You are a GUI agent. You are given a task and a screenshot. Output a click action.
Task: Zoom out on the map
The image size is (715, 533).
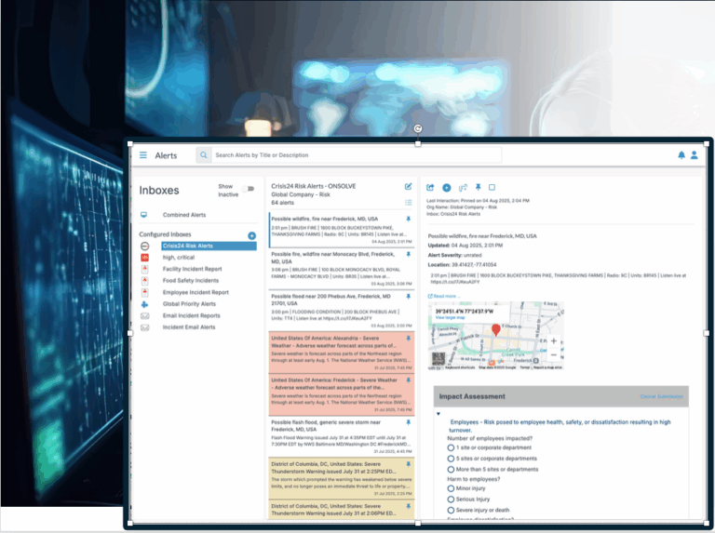pos(554,354)
